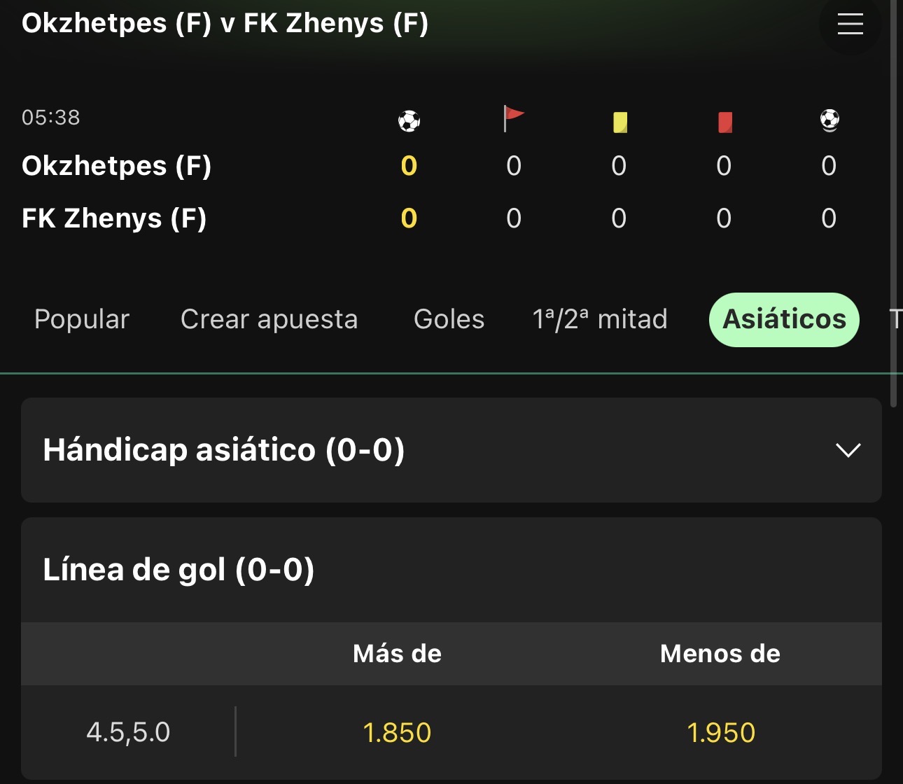Select the 1ª/2ª mitad tab

(600, 319)
